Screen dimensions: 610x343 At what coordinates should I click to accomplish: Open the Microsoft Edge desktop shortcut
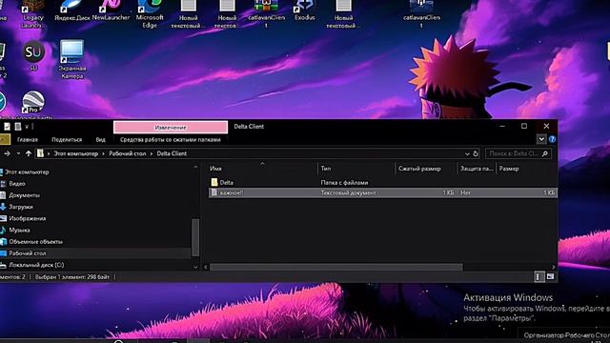coord(150,14)
